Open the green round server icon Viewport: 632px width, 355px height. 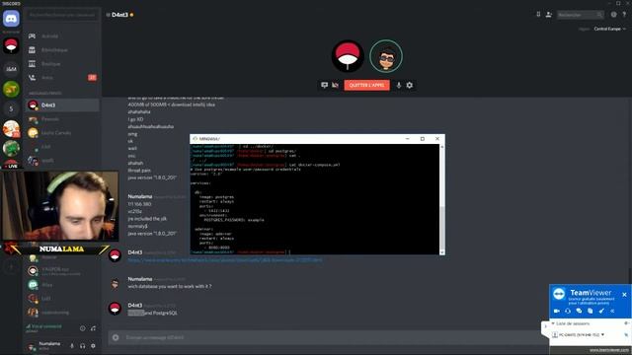pos(11,89)
